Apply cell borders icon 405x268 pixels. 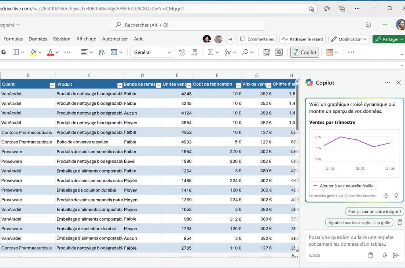16,52
